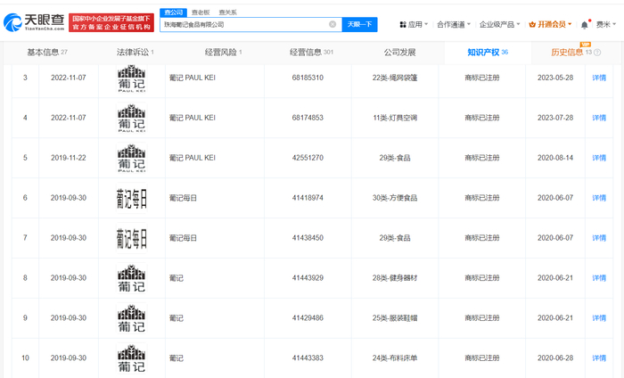Click the Tianyancha logo

34,19
